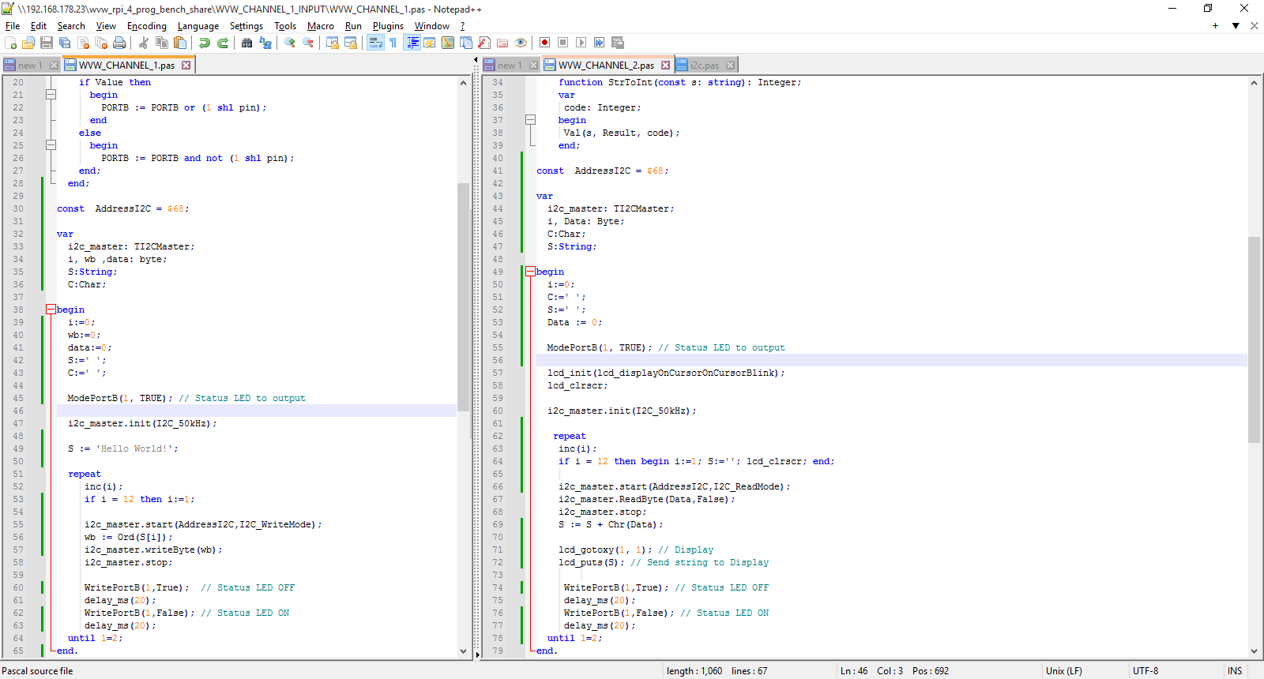Viewport: 1264px width, 679px height.
Task: Open the User Defined Language icon
Action: [430, 43]
